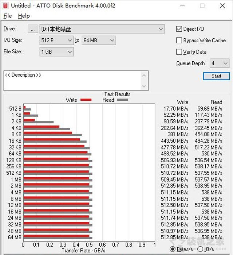Minimize the ATTO Disk Benchmark window
Image resolution: width=233 pixels, height=255 pixels.
[182, 6]
